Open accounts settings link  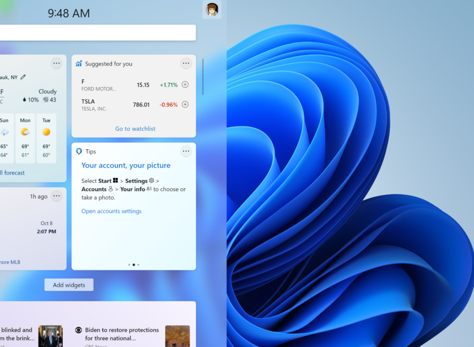[x=111, y=211]
